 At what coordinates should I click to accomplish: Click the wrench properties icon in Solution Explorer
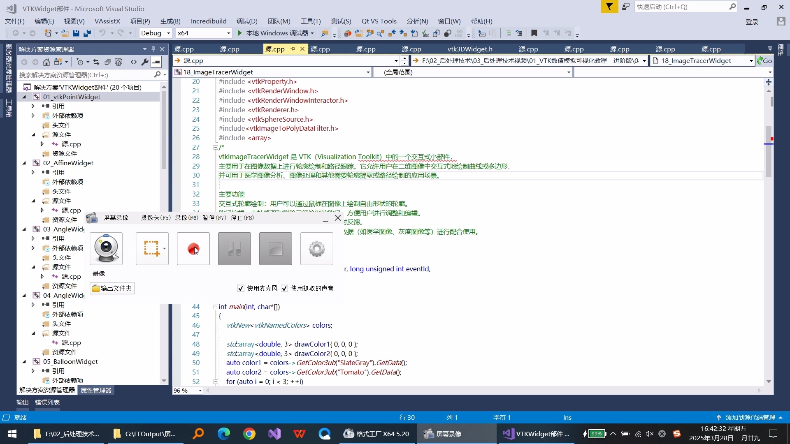[x=145, y=62]
